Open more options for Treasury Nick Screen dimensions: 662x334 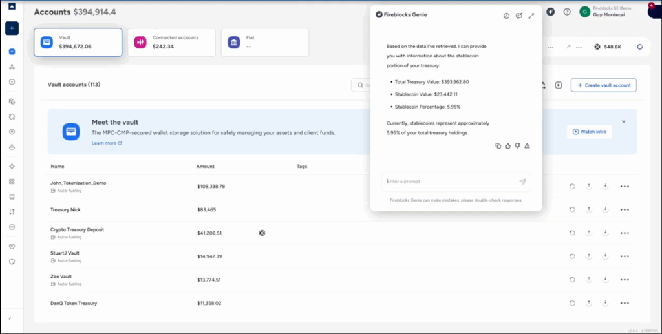point(625,209)
